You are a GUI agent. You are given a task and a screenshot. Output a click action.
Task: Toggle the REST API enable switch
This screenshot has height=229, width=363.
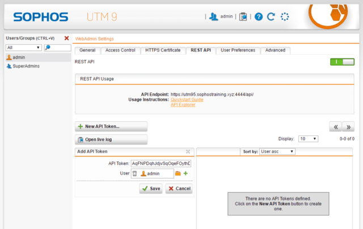coord(342,62)
